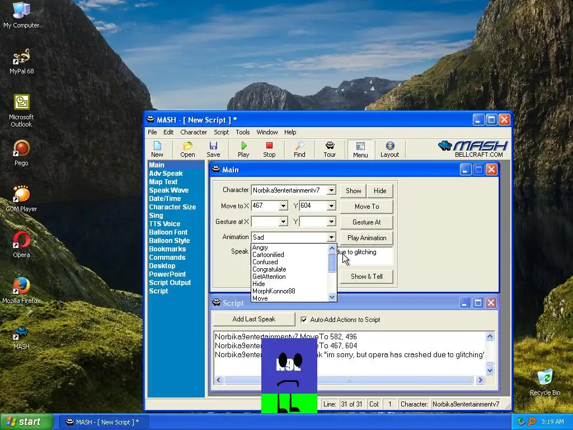Viewport: 573px width, 430px height.
Task: Select the Opera desktop shortcut
Action: point(21,245)
